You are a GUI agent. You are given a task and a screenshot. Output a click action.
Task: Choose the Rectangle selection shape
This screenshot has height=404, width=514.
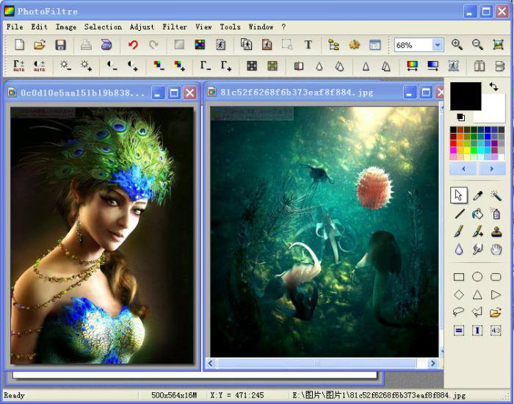click(x=459, y=278)
